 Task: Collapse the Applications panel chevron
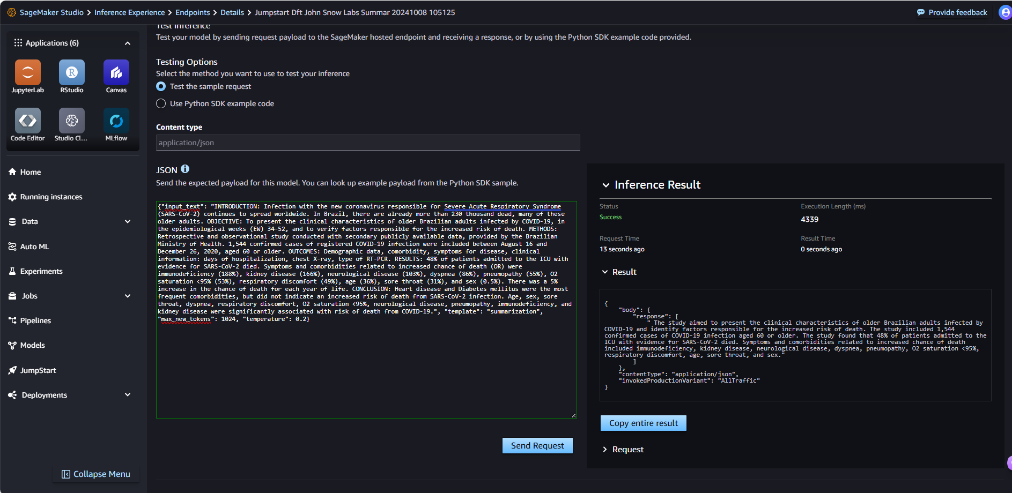click(128, 43)
